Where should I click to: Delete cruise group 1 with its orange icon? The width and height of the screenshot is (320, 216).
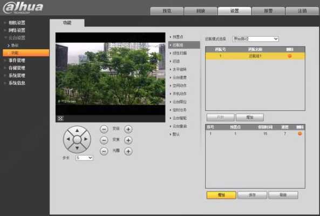pos(290,56)
